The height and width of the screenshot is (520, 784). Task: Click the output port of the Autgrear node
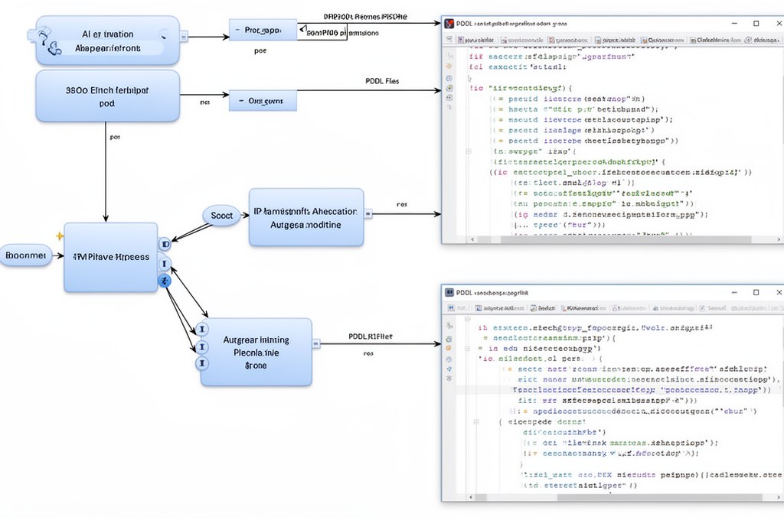click(316, 343)
